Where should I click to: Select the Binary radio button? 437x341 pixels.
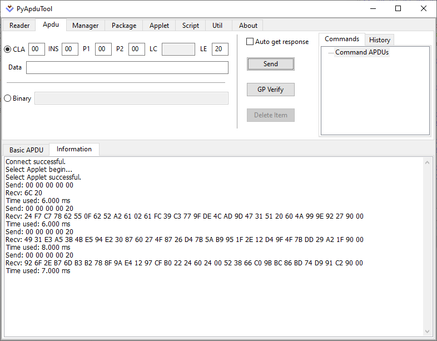pyautogui.click(x=8, y=98)
